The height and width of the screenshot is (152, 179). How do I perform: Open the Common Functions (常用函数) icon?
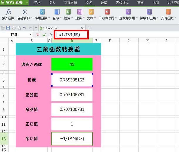click(42, 12)
